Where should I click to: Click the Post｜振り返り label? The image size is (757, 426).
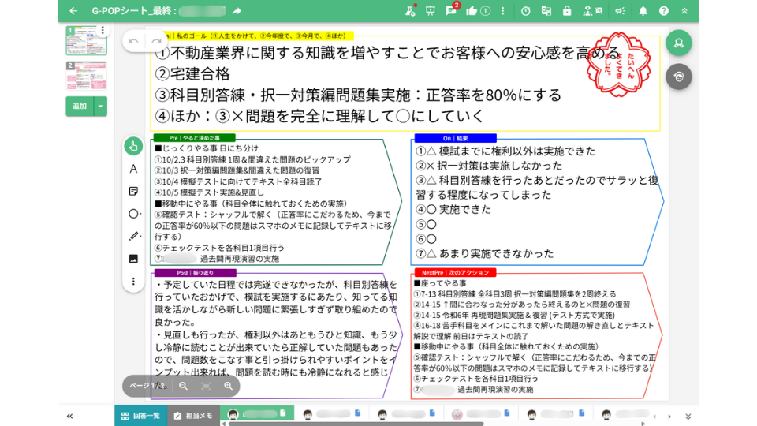195,273
